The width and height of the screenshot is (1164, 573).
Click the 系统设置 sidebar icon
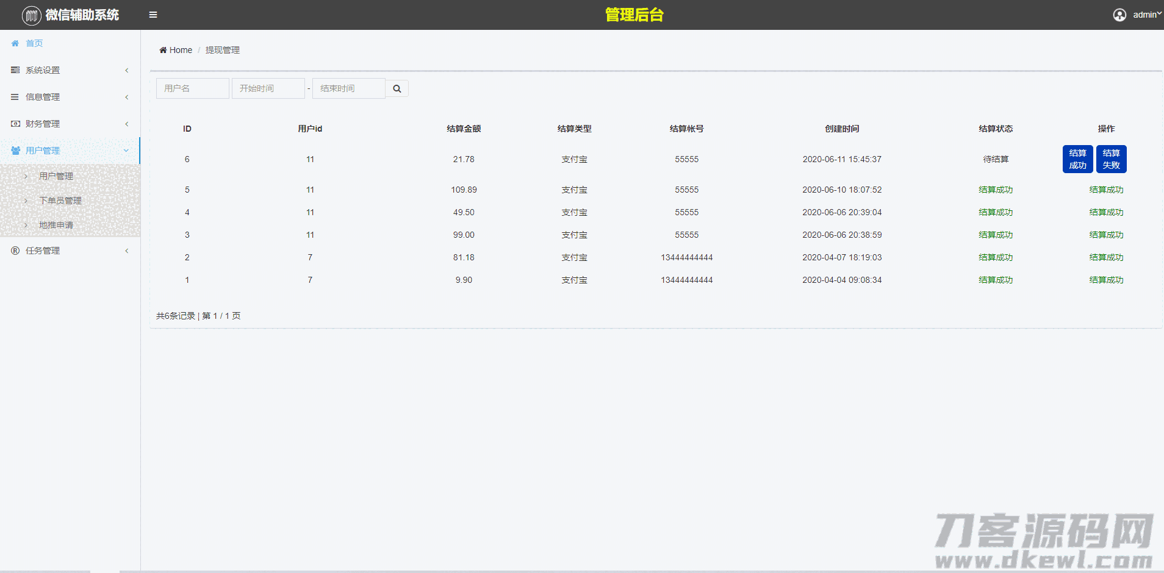[x=15, y=70]
